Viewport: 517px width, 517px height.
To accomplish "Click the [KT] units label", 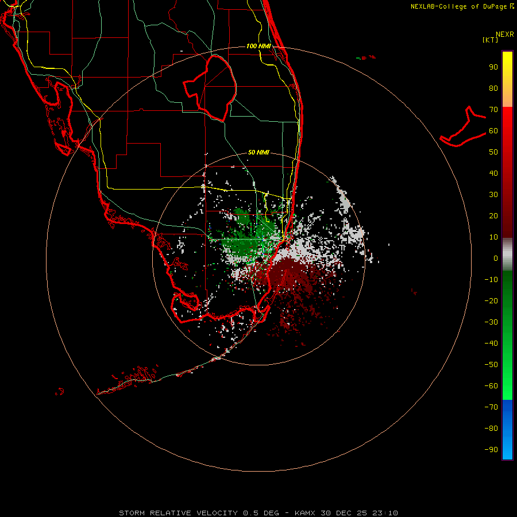I will (x=491, y=40).
